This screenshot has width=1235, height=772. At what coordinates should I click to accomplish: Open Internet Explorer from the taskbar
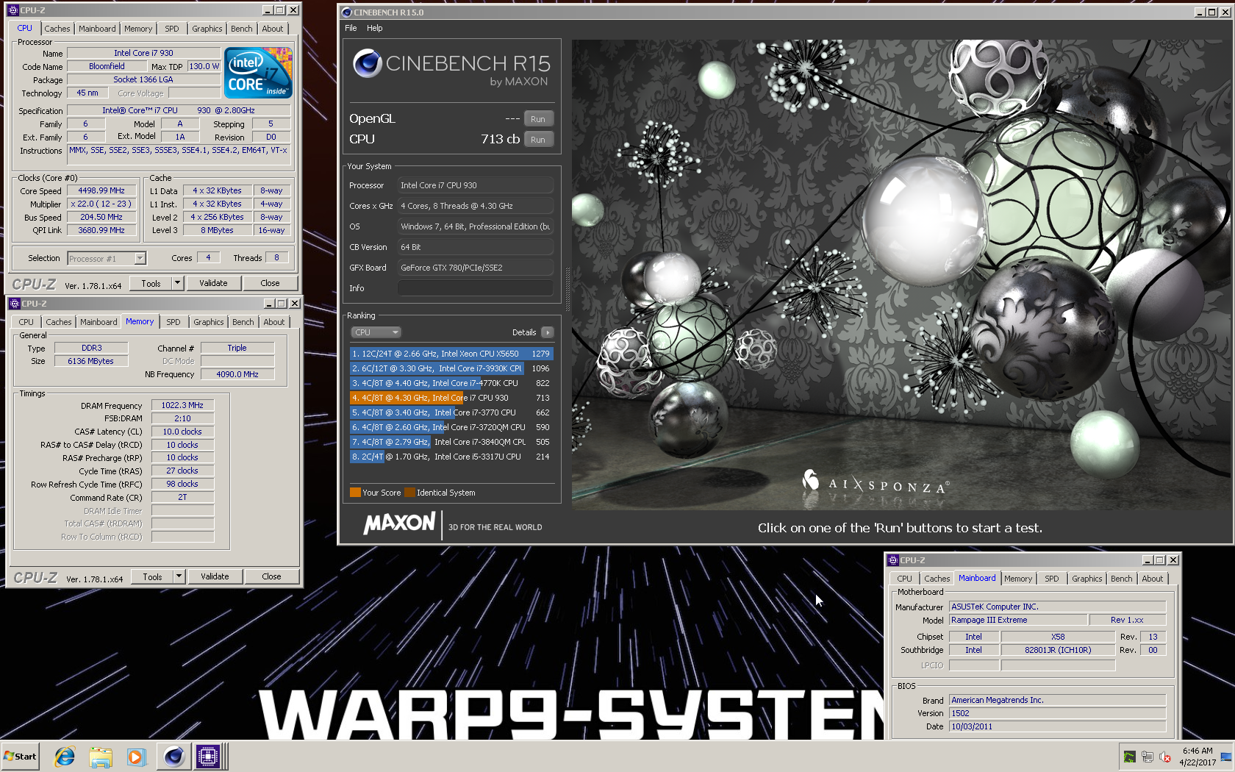(x=65, y=757)
